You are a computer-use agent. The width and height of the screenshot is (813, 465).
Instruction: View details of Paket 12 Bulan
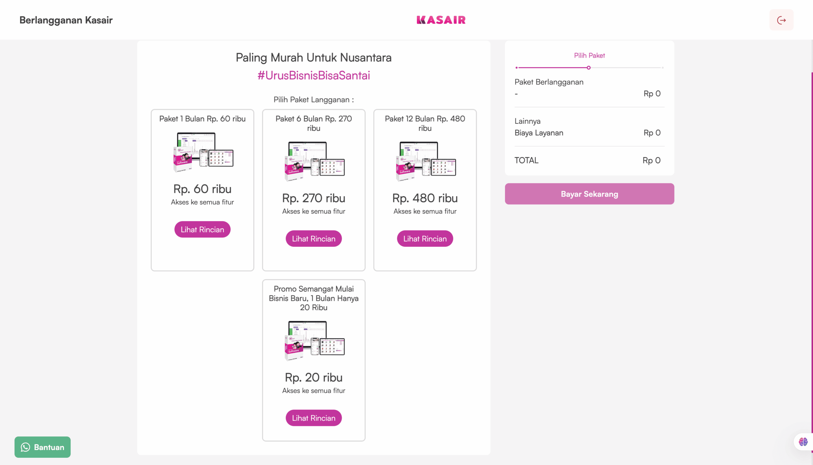425,239
